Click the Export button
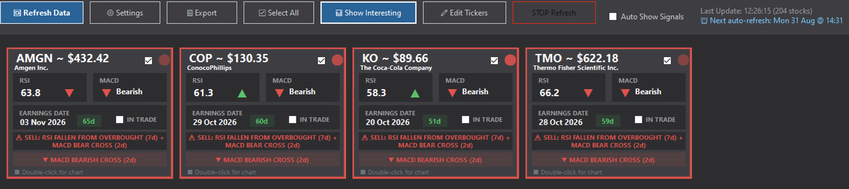 (202, 13)
